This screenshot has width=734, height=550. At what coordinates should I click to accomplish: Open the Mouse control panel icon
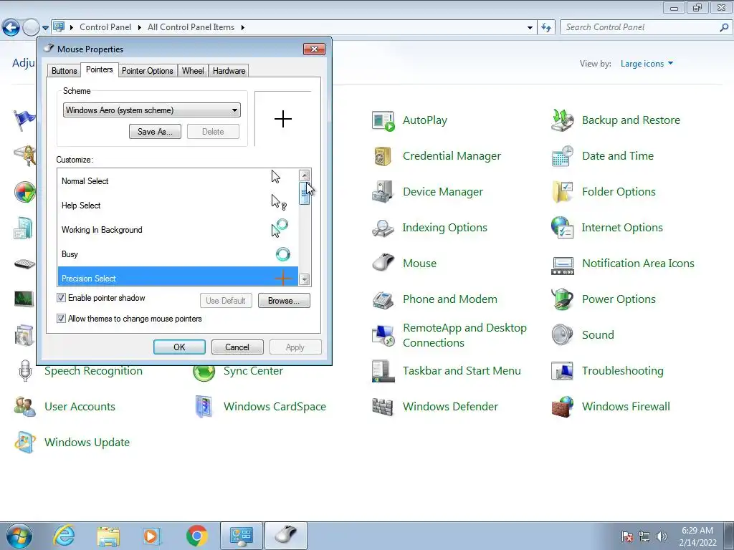click(383, 264)
